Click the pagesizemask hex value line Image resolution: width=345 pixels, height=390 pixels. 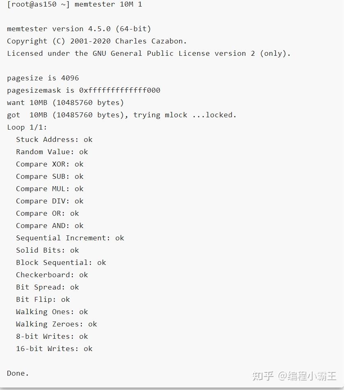pyautogui.click(x=83, y=90)
